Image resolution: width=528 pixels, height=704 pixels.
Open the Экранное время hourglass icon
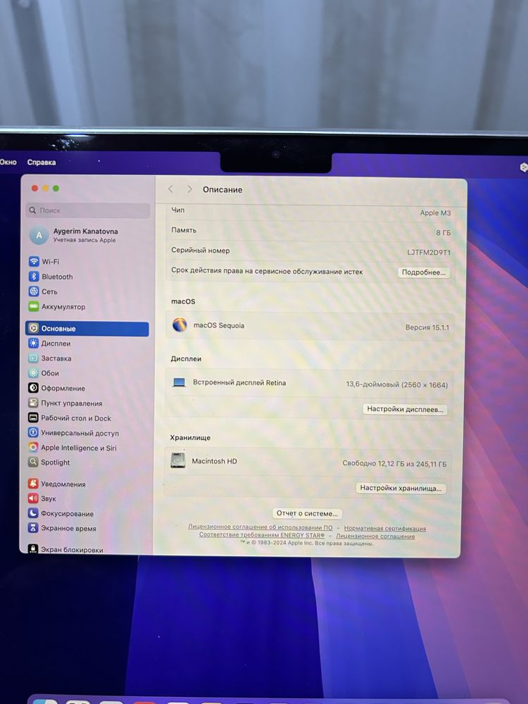[33, 528]
